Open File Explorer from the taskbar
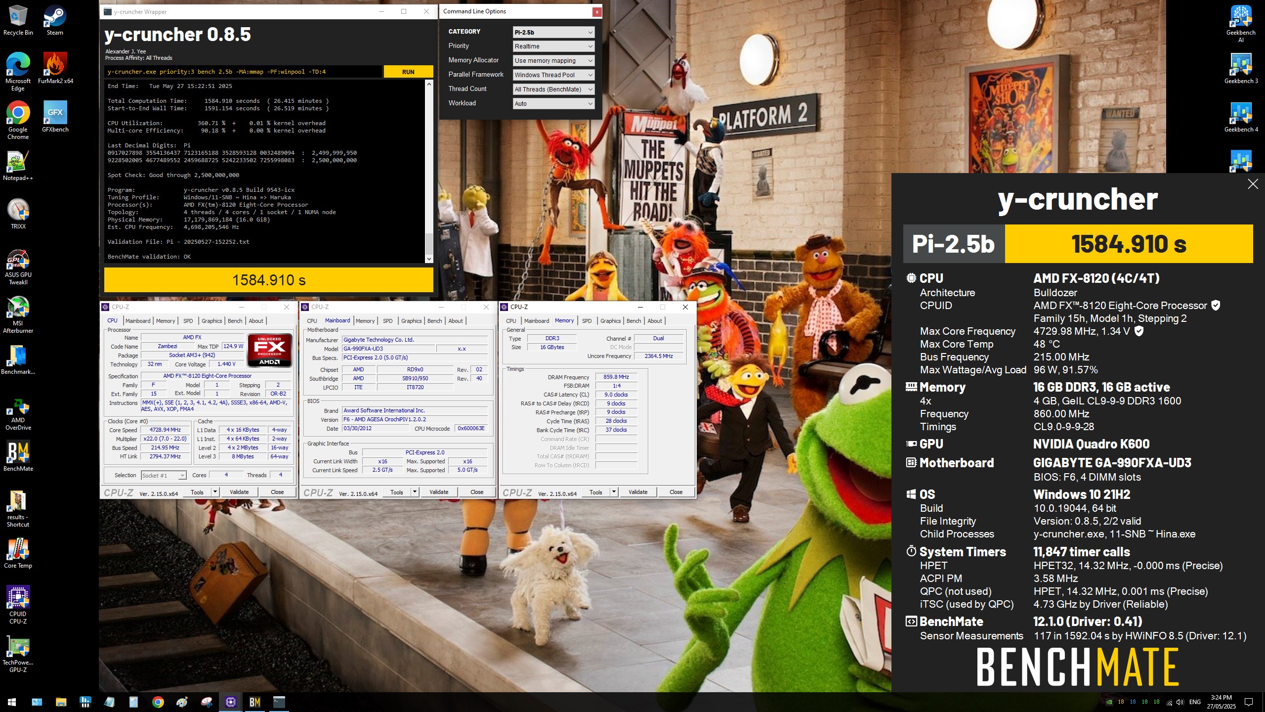The width and height of the screenshot is (1265, 712). [x=61, y=702]
